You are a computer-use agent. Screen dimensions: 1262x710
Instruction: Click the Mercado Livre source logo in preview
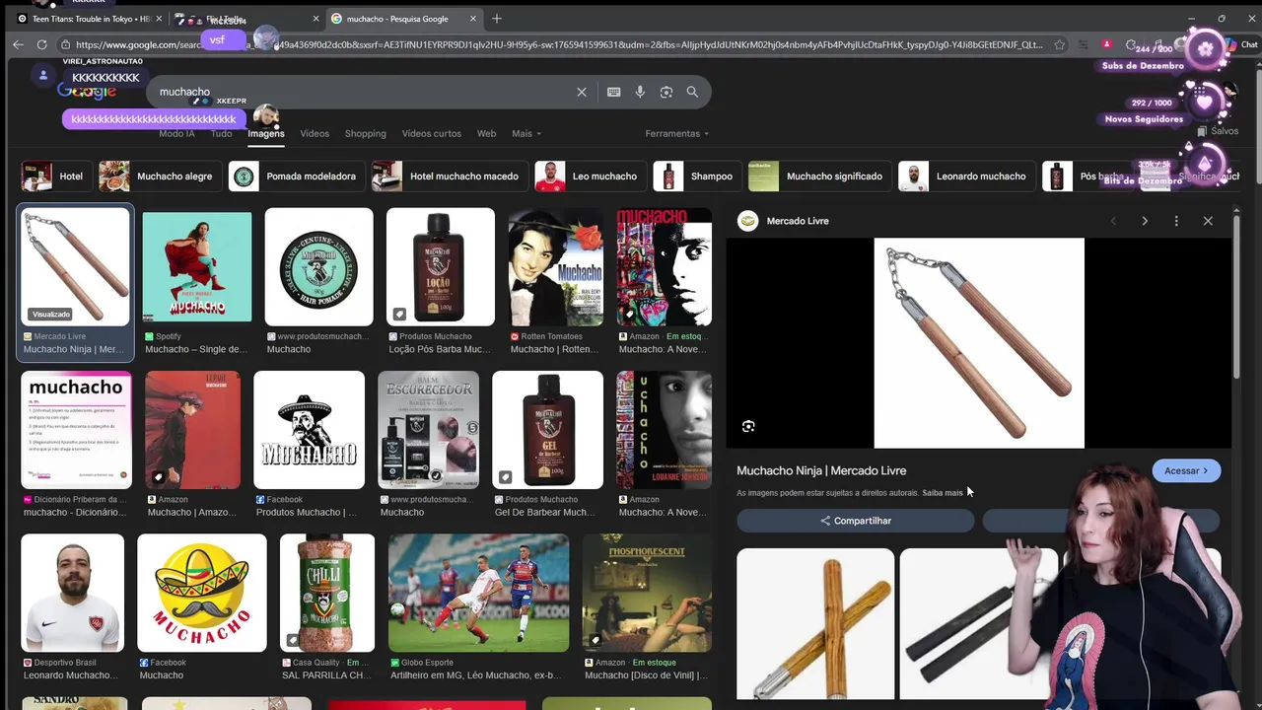(747, 221)
